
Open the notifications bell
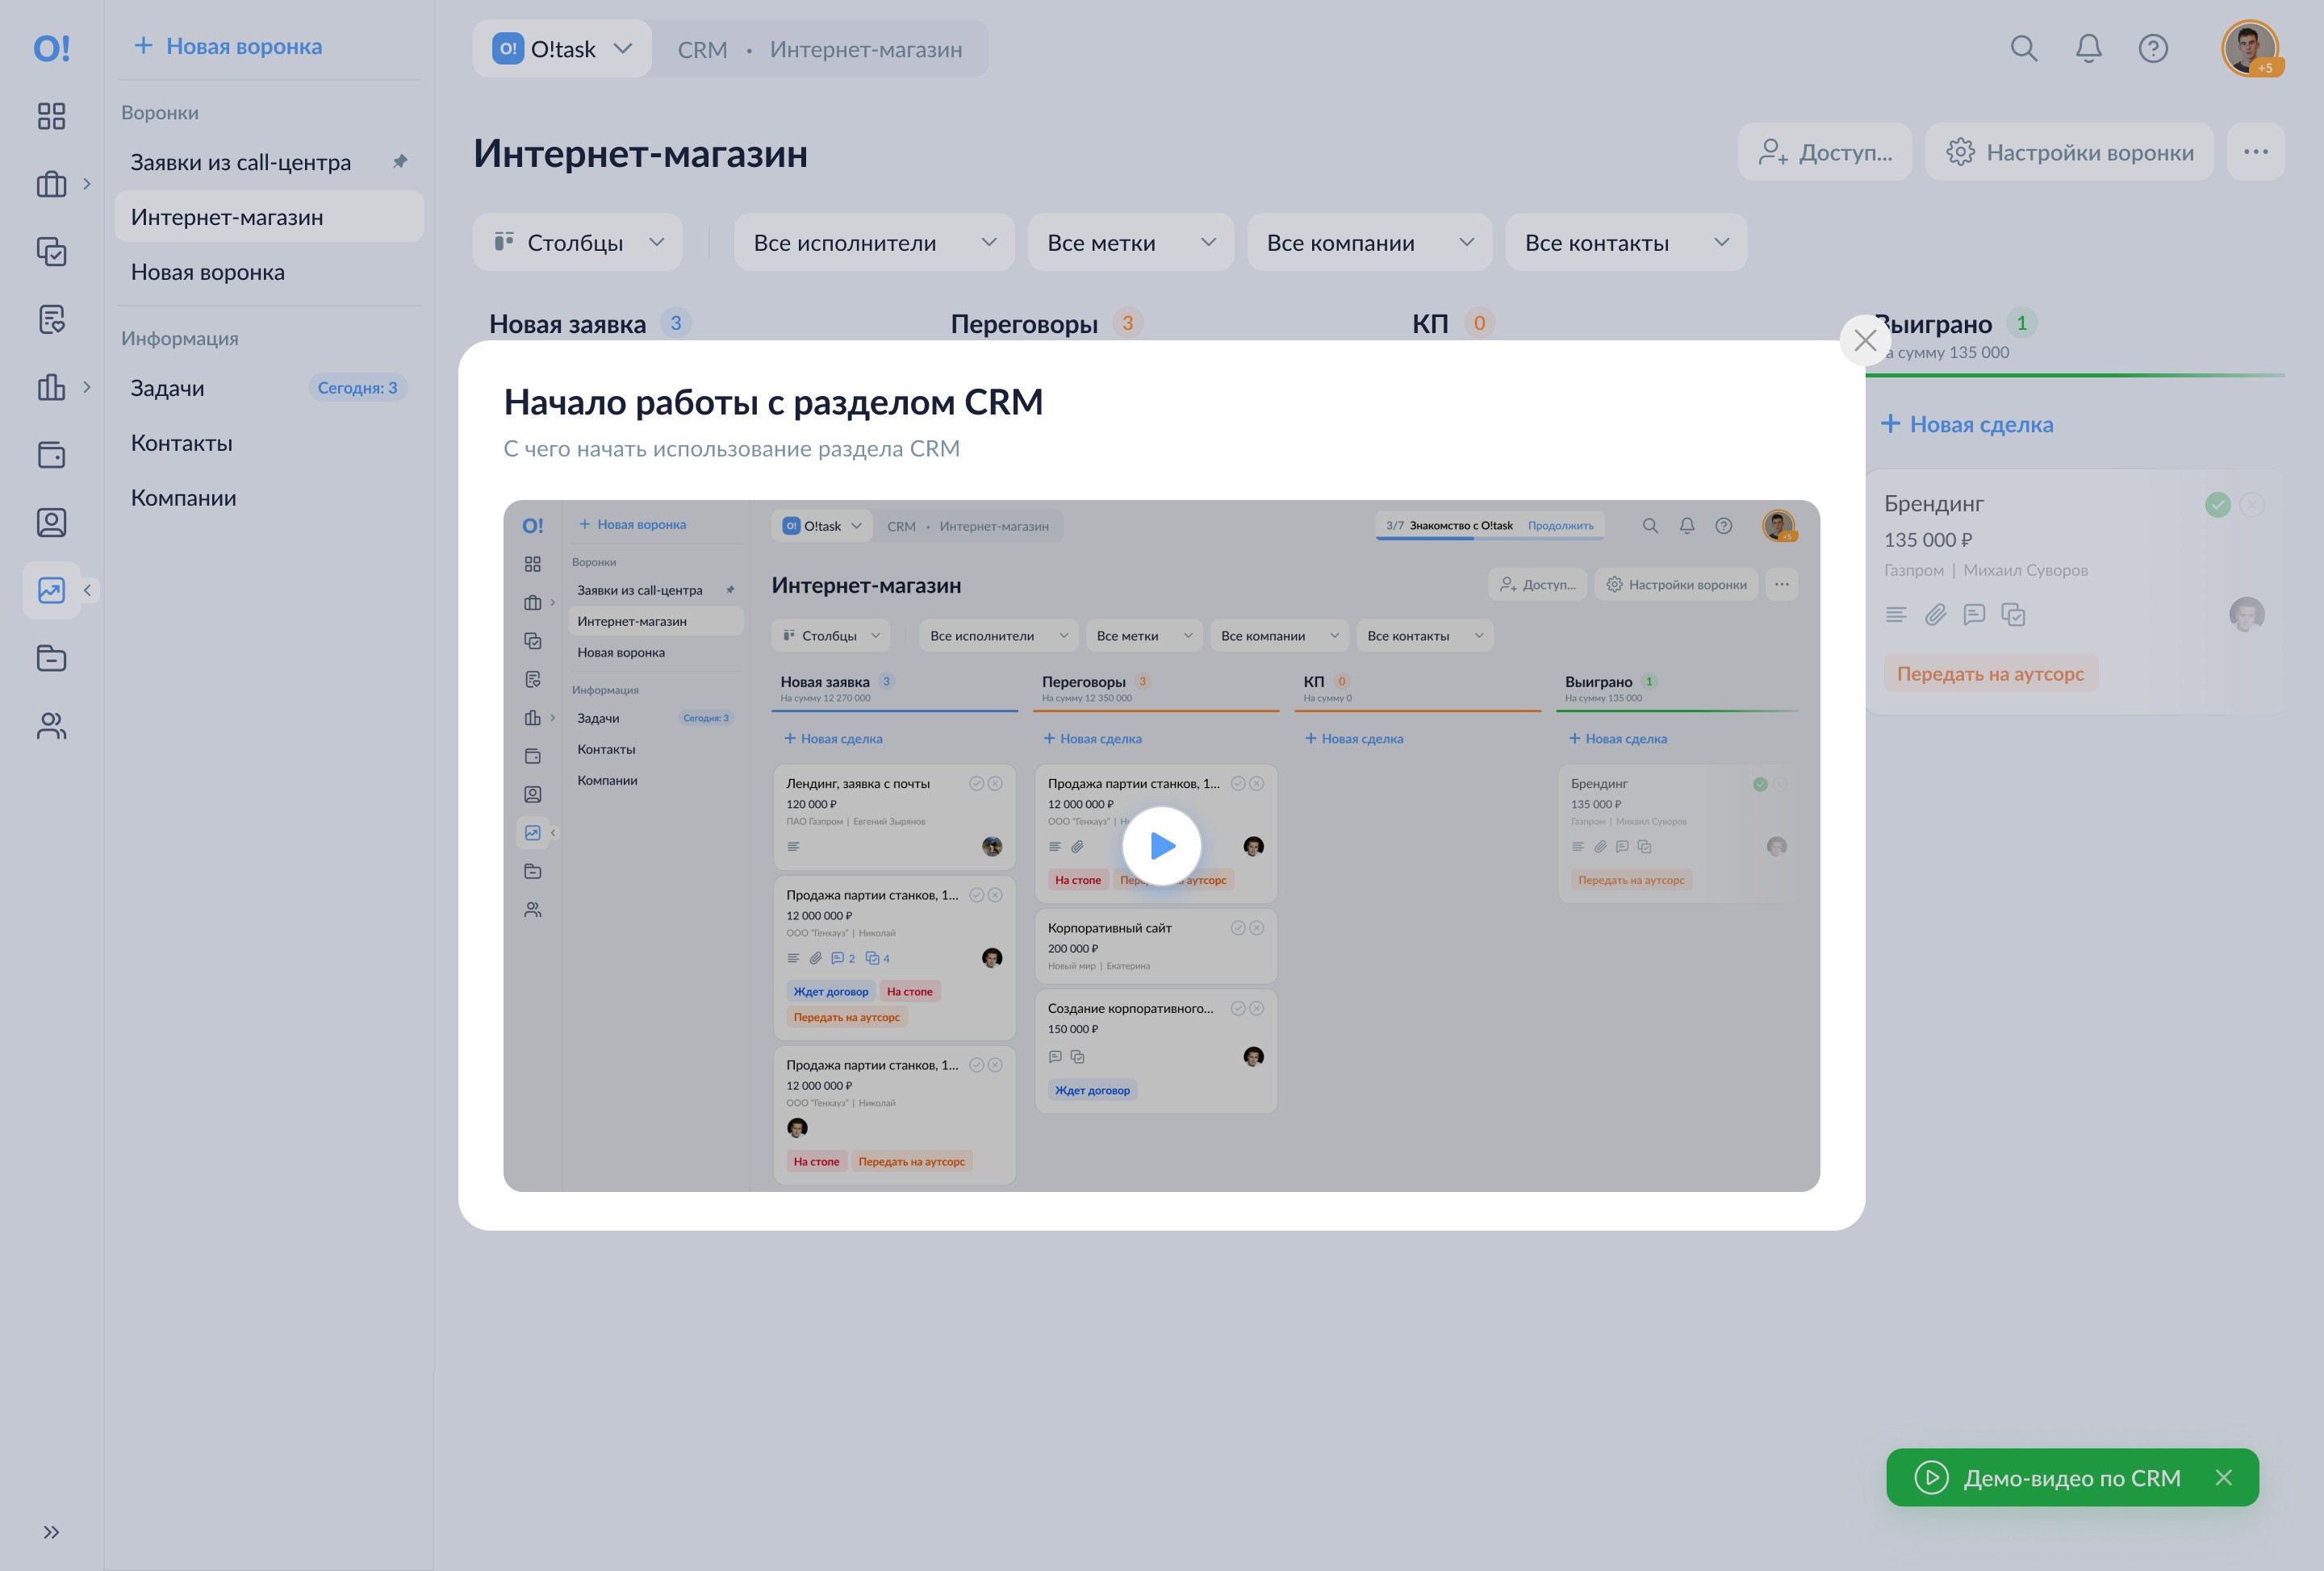pos(2089,48)
